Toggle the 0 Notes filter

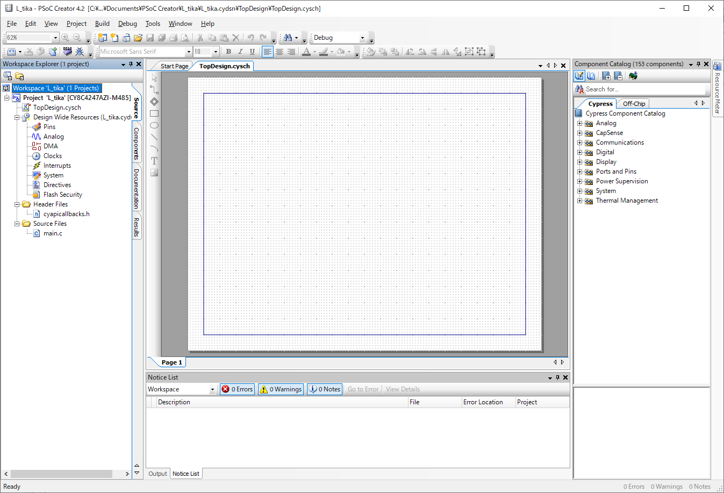325,389
